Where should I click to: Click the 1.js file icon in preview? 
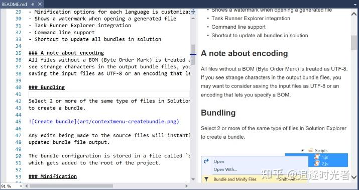317,157
